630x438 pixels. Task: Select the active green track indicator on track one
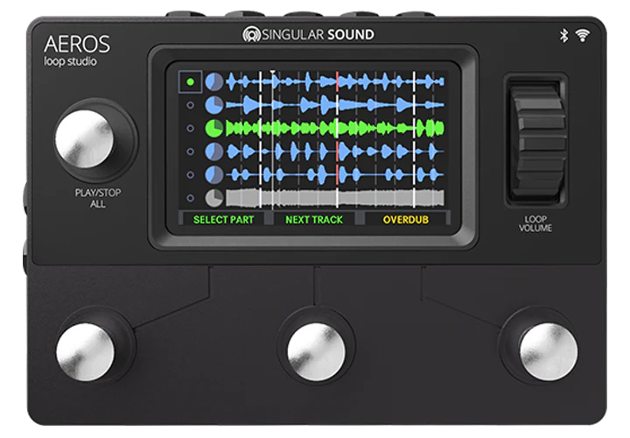[190, 82]
